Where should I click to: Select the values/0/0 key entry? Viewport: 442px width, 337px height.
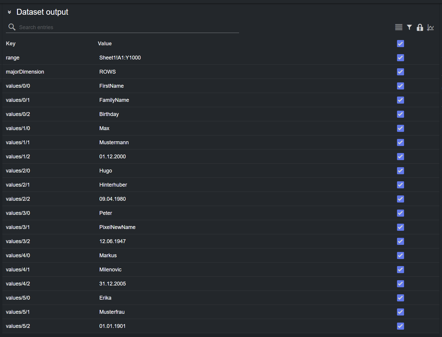click(x=18, y=86)
